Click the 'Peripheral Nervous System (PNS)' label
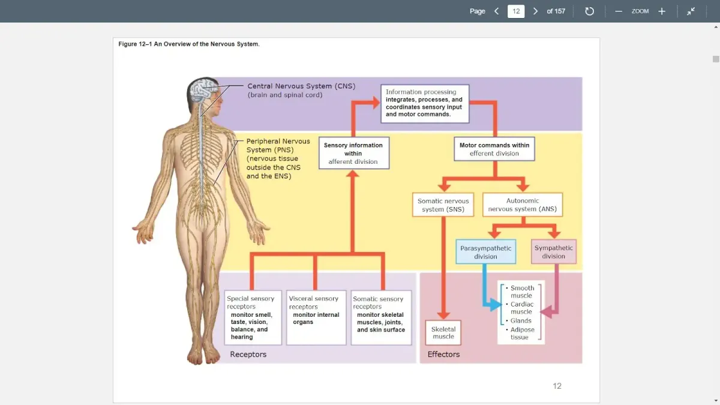 [x=278, y=145]
